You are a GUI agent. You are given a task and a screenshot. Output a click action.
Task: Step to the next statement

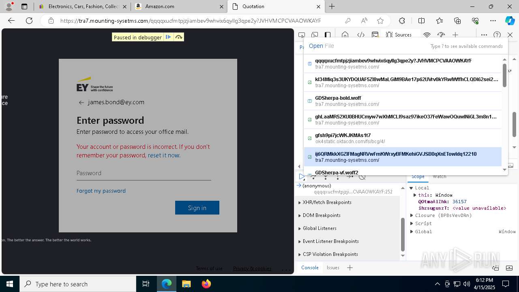350,176
